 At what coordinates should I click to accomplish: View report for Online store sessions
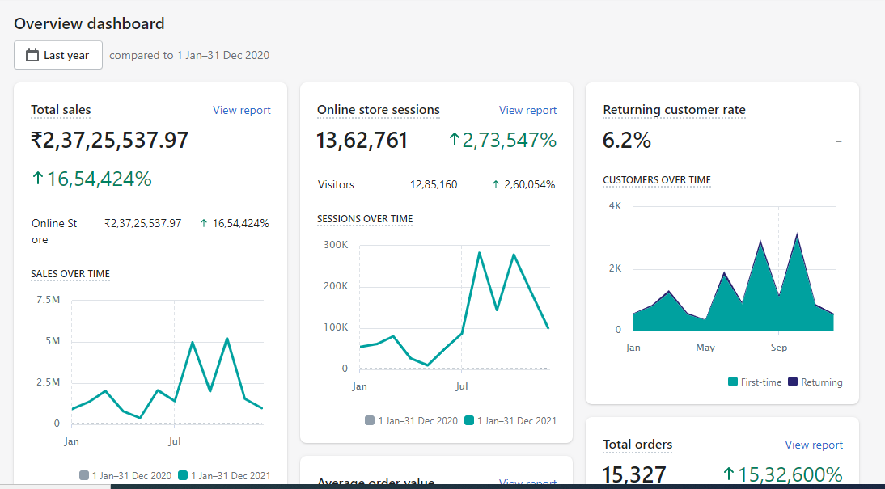[x=527, y=110]
